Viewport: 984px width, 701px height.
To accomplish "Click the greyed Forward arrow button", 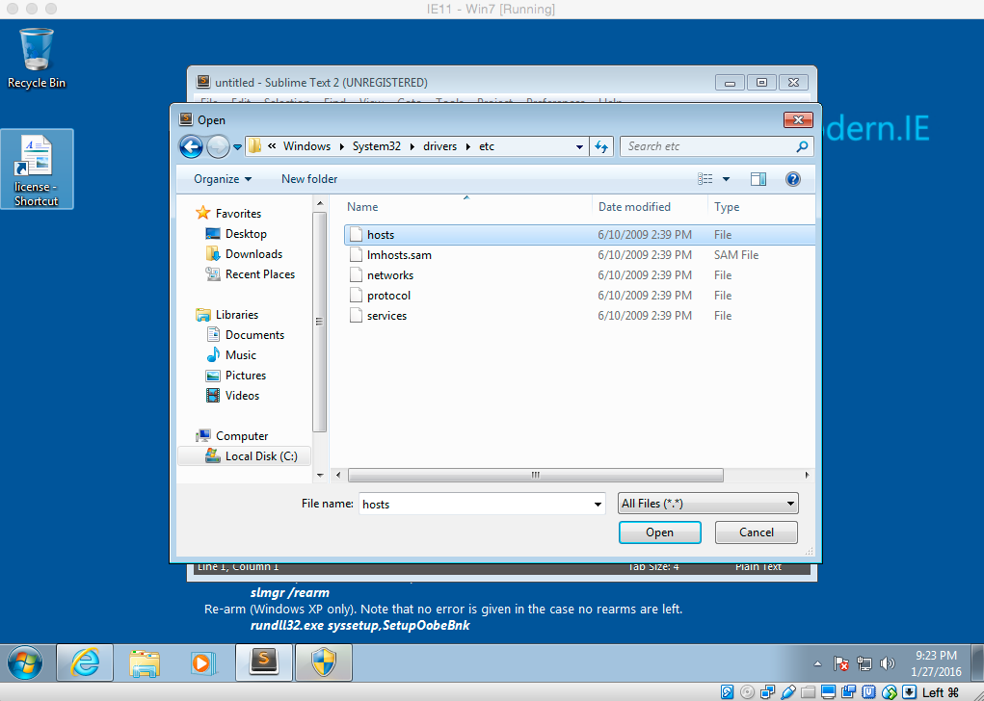I will (x=219, y=146).
